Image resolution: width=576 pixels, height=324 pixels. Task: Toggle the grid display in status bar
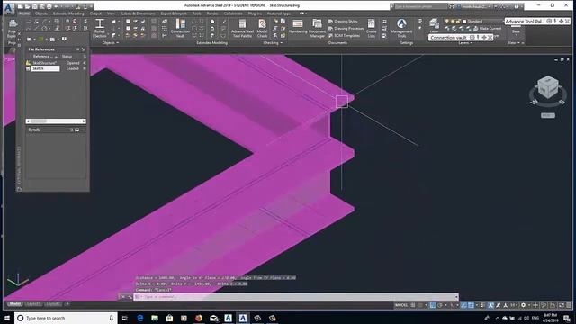(x=413, y=305)
